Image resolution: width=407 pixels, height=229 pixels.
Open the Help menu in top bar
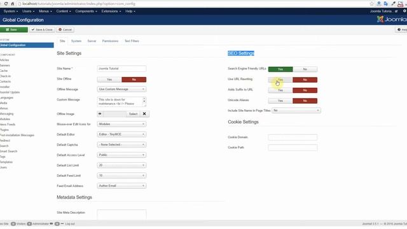pos(130,11)
